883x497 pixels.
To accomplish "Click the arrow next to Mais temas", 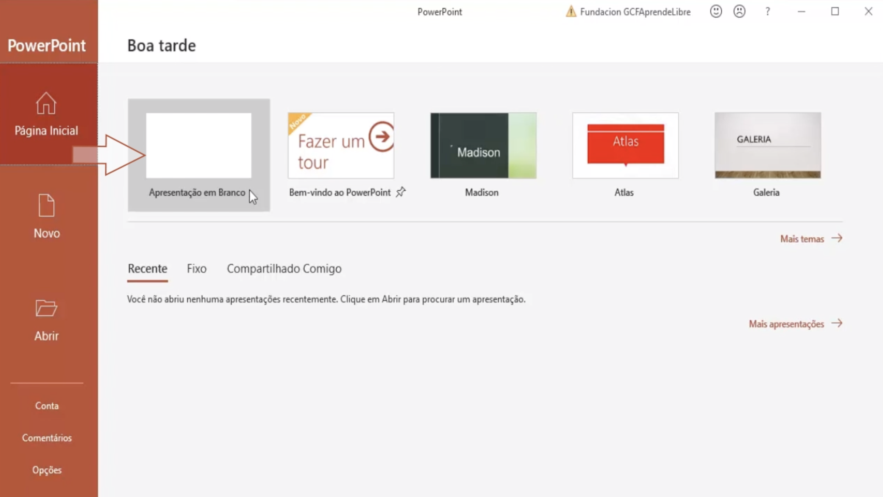I will tap(837, 238).
